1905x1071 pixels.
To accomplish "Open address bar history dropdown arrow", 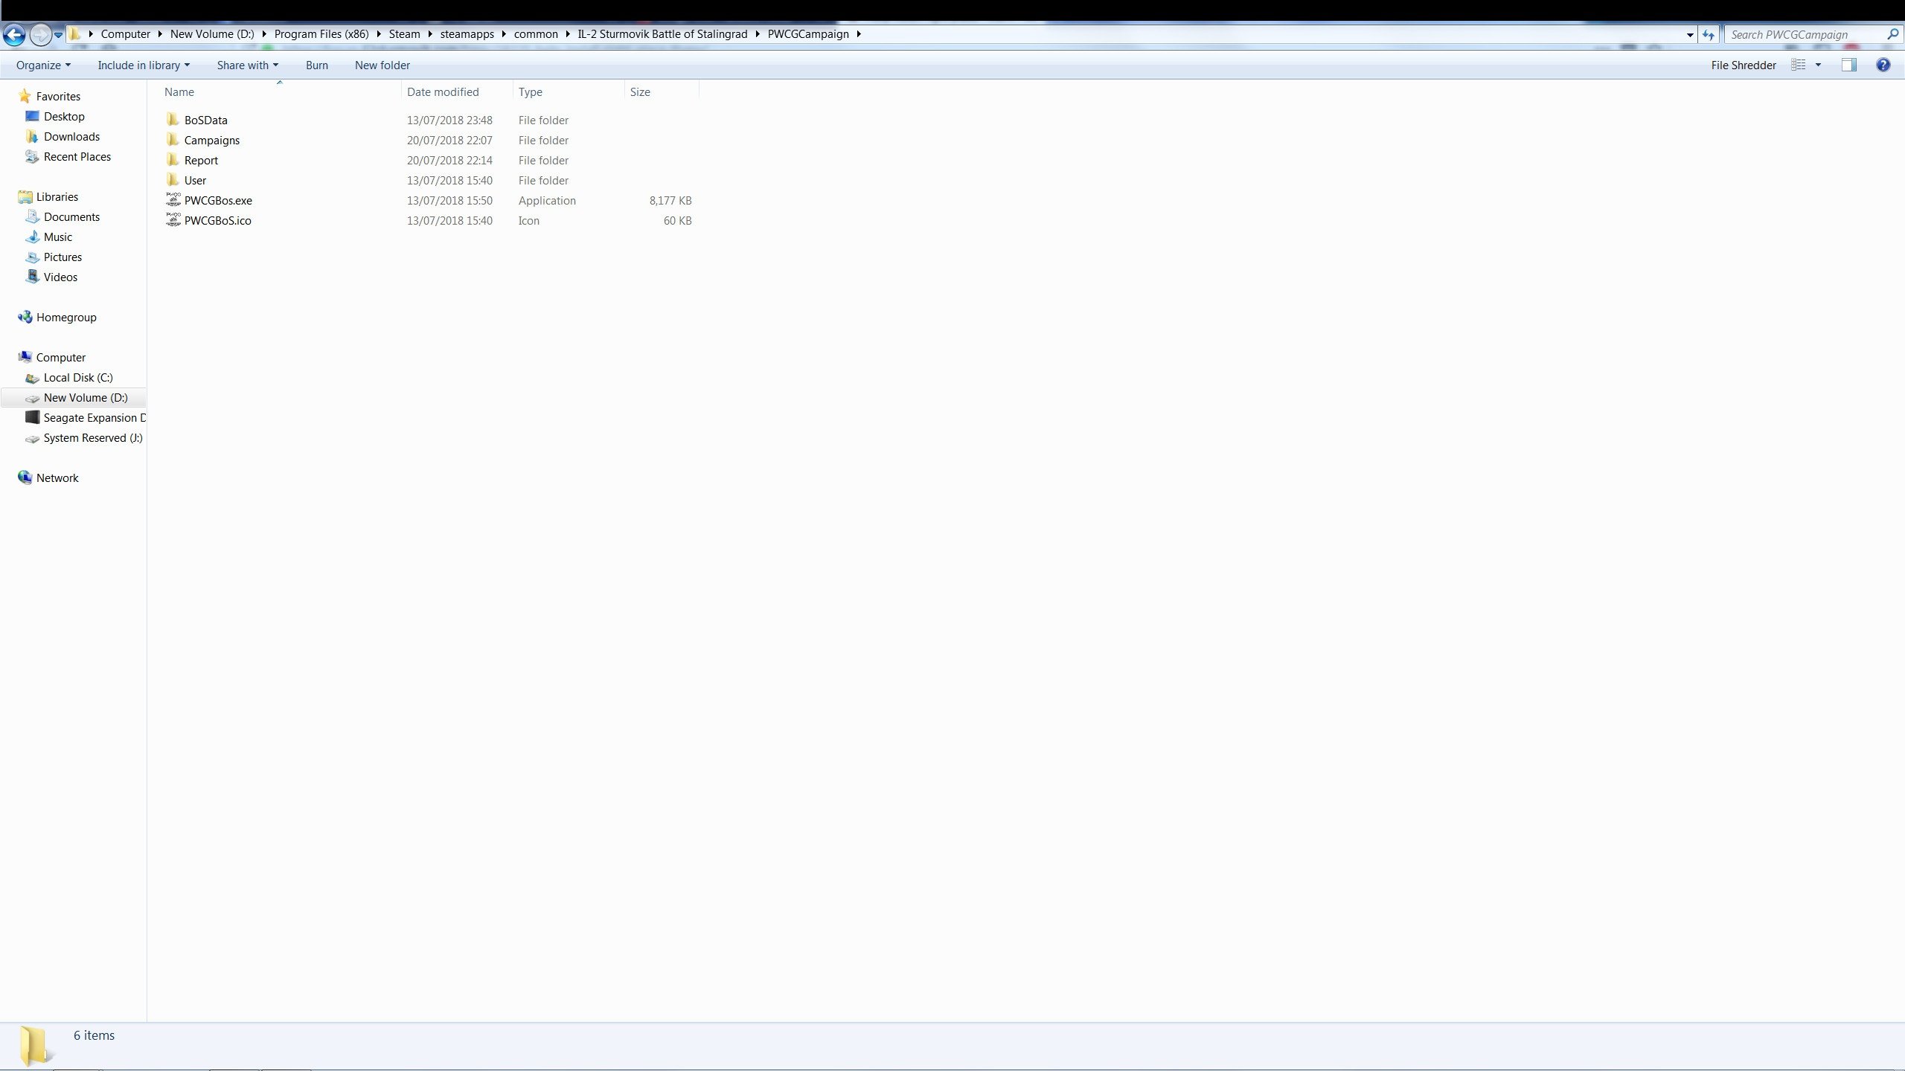I will [x=1689, y=34].
